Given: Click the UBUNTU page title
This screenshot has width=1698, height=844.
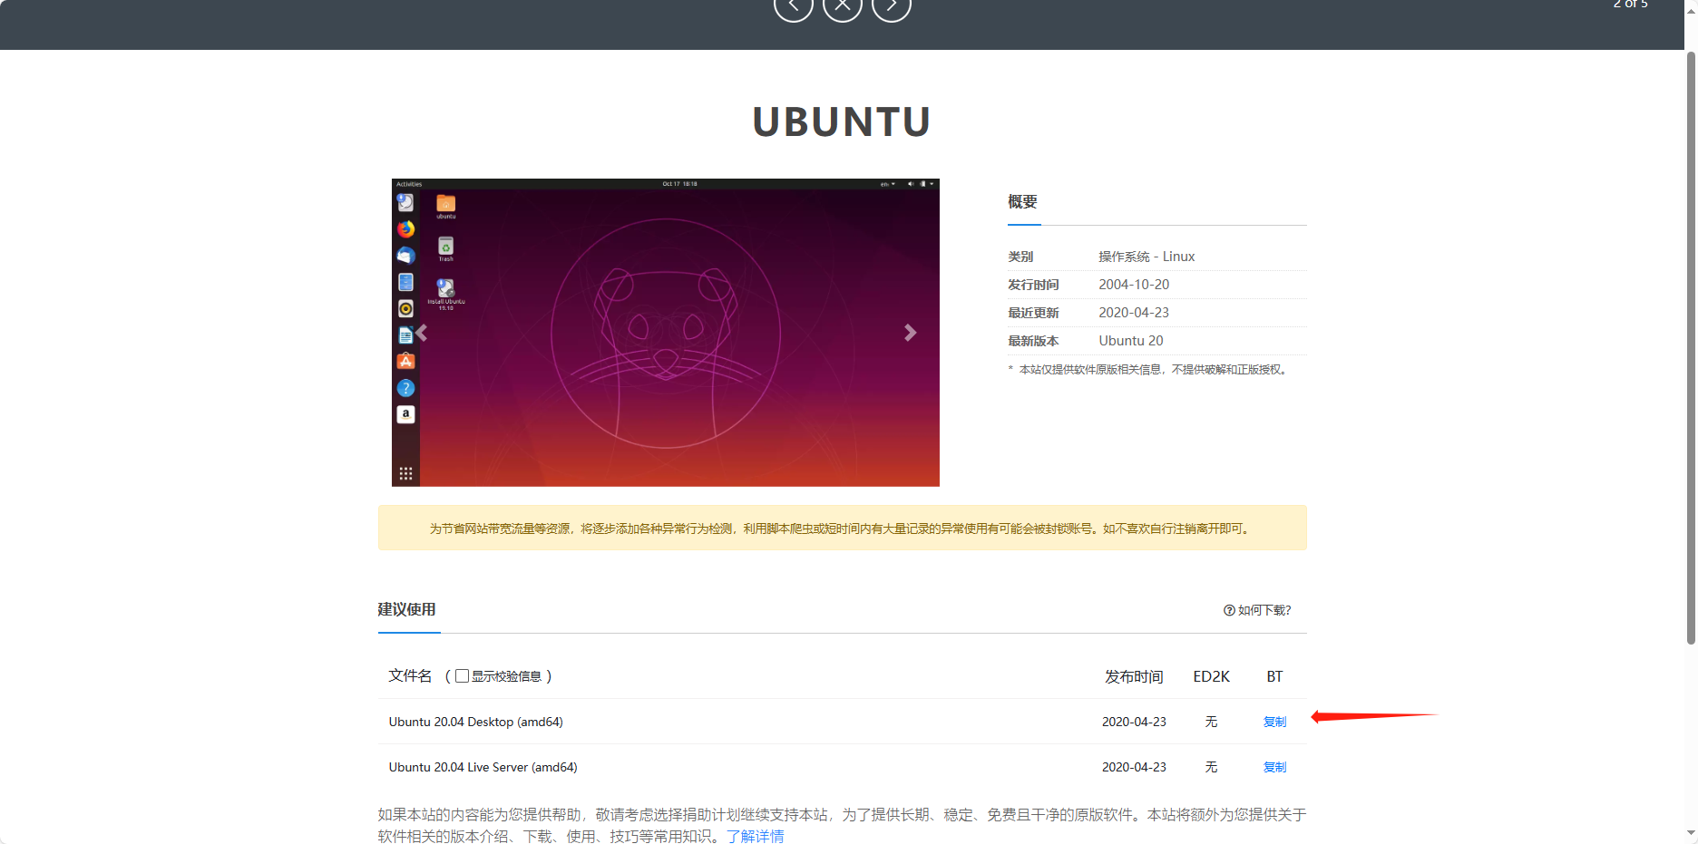Looking at the screenshot, I should click(842, 122).
